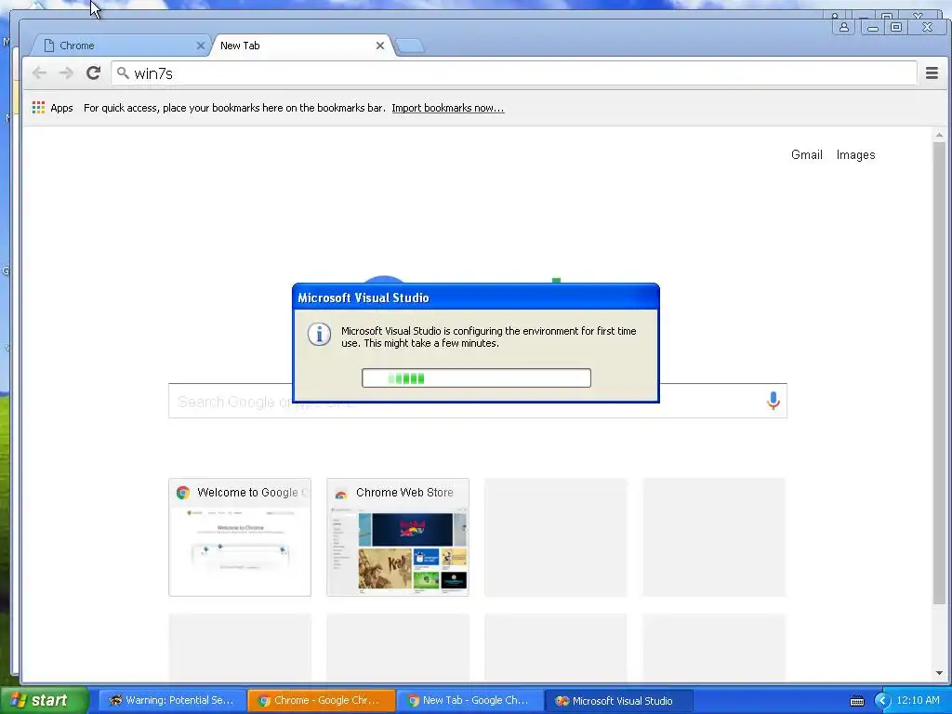Close the New Tab tab
This screenshot has height=714, width=952.
(380, 46)
